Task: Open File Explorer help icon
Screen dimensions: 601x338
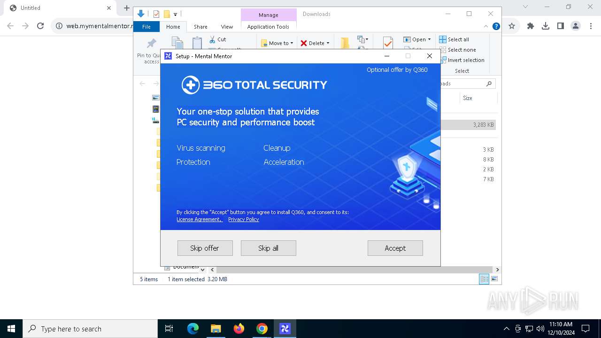Action: coord(496,26)
